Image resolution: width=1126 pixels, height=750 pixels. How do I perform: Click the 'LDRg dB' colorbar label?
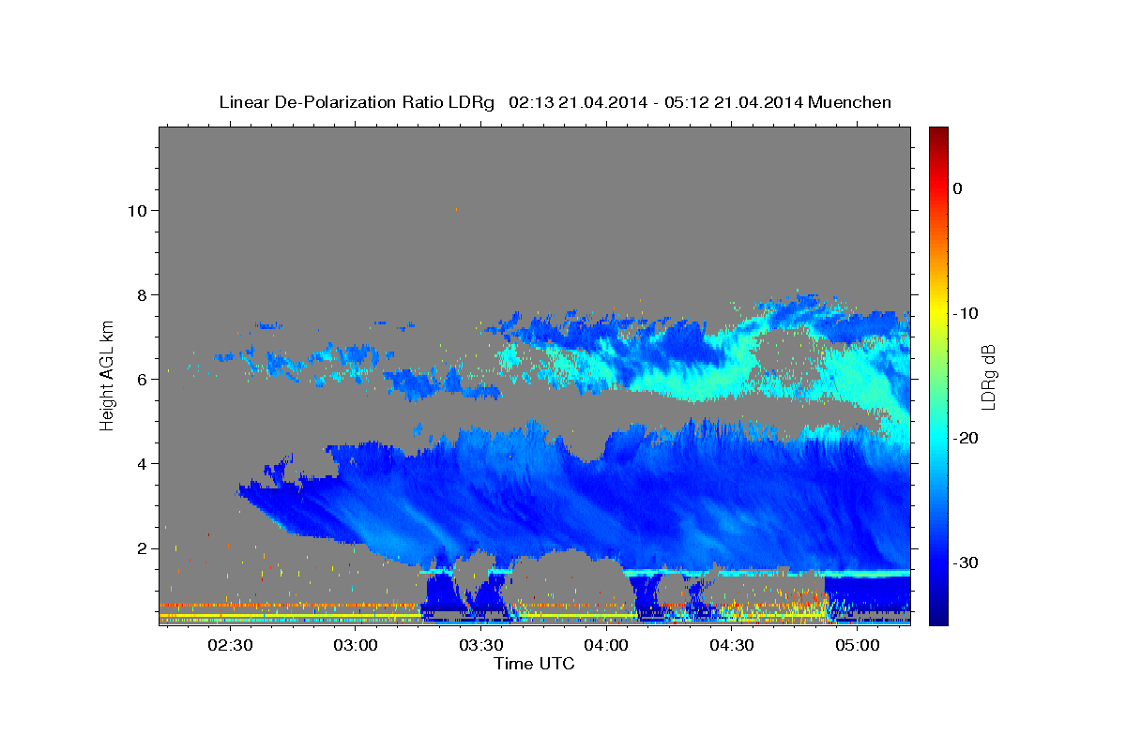[x=988, y=378]
